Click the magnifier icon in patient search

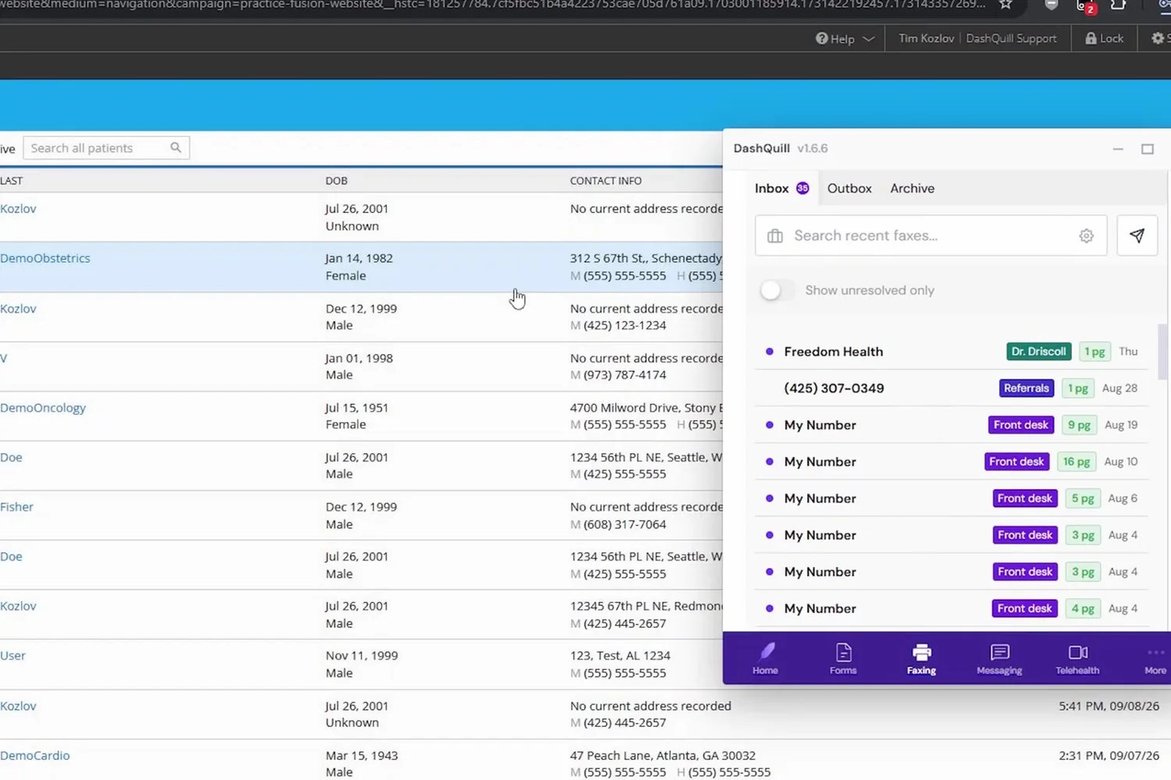point(176,147)
